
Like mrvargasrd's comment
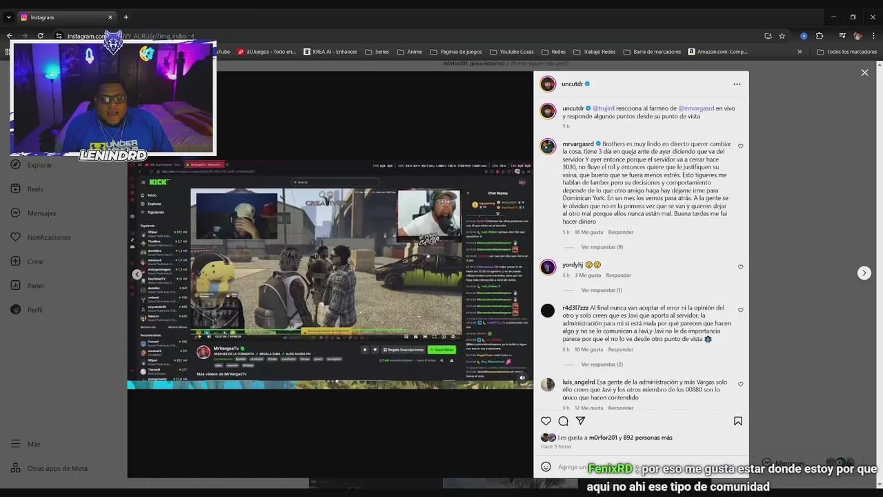[x=741, y=146]
